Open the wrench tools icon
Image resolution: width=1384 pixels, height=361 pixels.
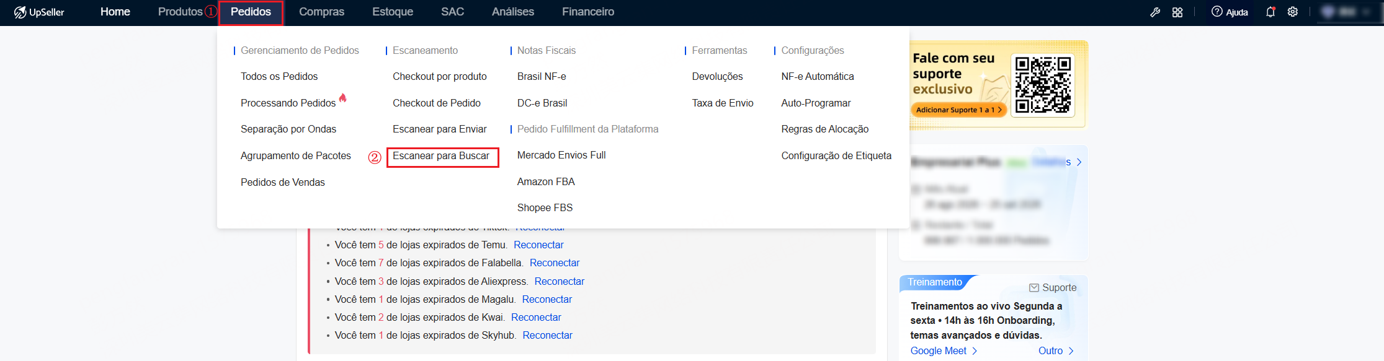1155,12
